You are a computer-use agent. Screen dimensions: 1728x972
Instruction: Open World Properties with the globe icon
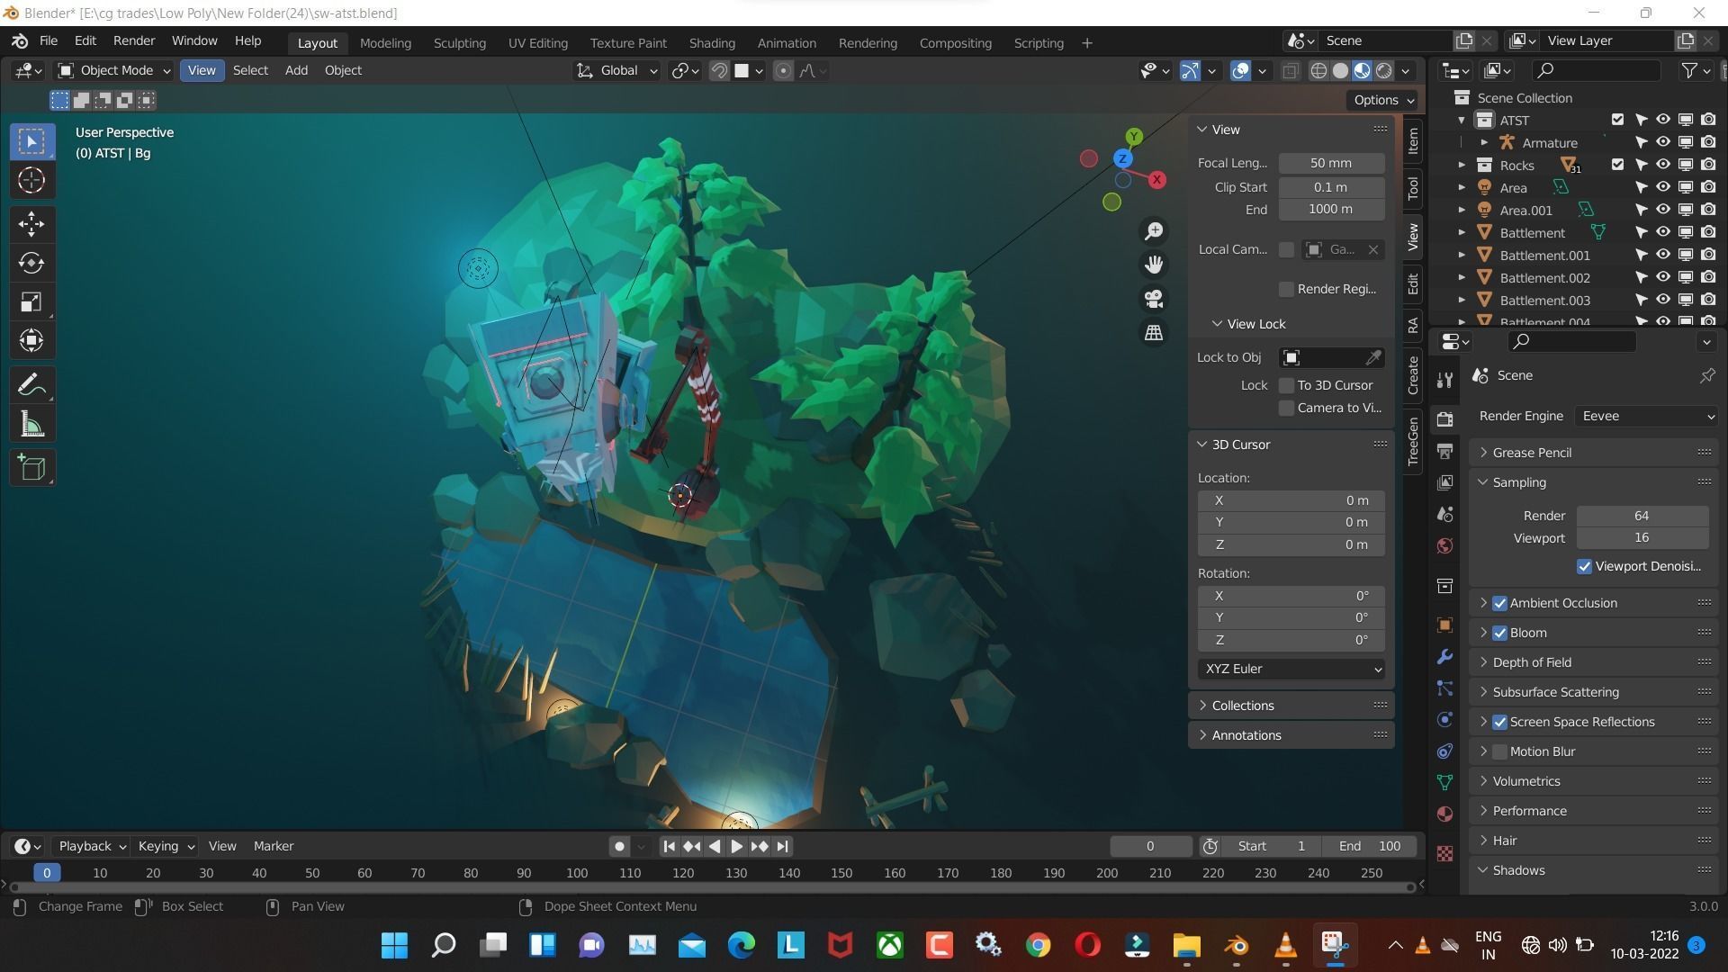(1444, 544)
